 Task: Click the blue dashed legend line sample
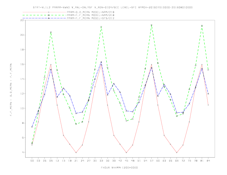coord(44,18)
